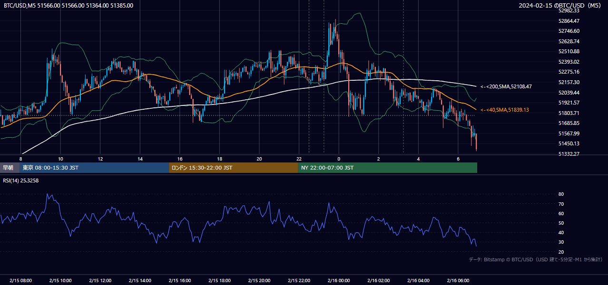Click the 2/15 16:00 date label
The width and height of the screenshot is (608, 285).
180,280
